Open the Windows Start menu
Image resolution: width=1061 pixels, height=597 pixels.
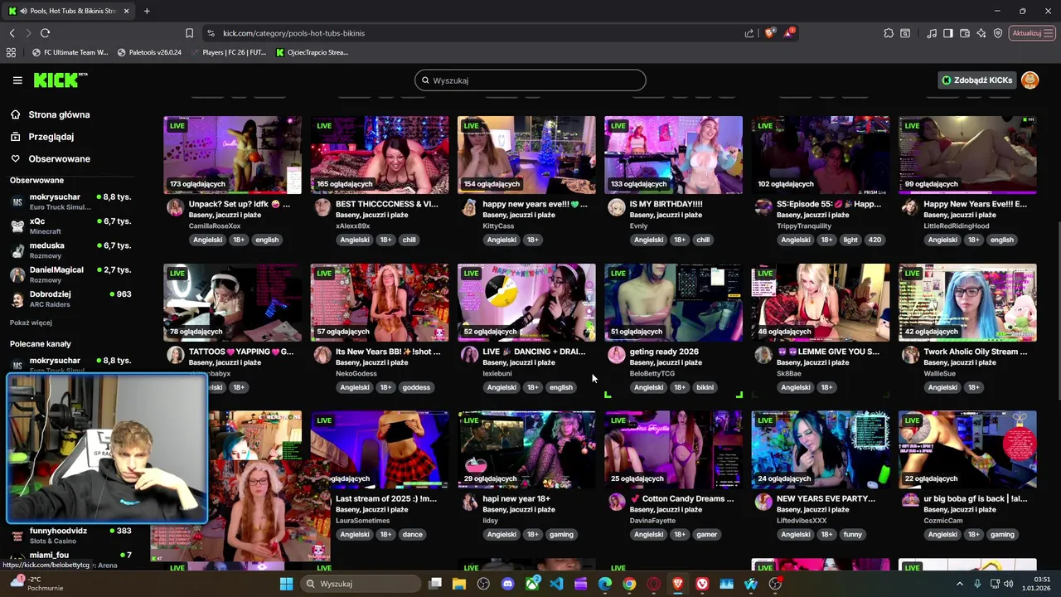pyautogui.click(x=286, y=584)
